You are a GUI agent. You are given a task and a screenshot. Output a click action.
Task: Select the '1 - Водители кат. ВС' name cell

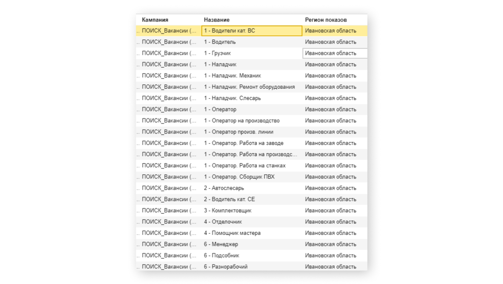click(x=252, y=31)
